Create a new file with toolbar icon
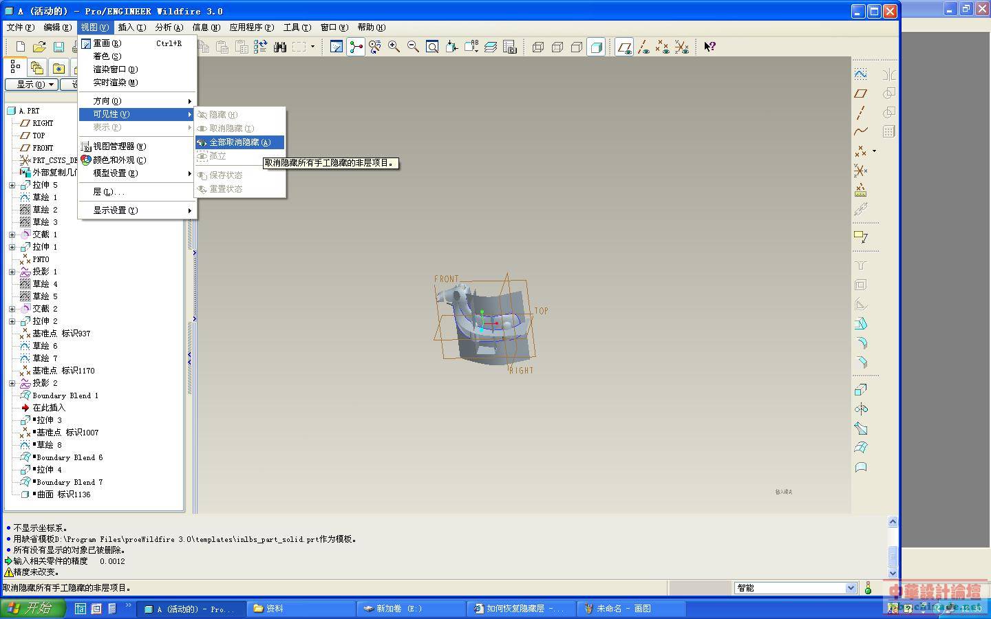This screenshot has height=619, width=991. (x=20, y=47)
